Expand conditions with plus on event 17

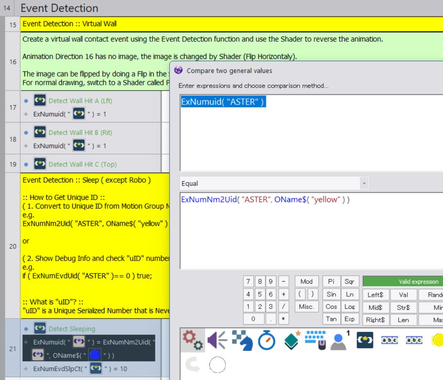pyautogui.click(x=26, y=114)
